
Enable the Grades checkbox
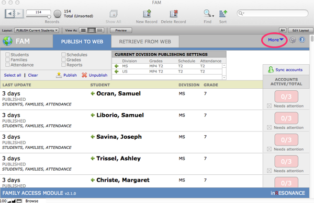(x=63, y=59)
